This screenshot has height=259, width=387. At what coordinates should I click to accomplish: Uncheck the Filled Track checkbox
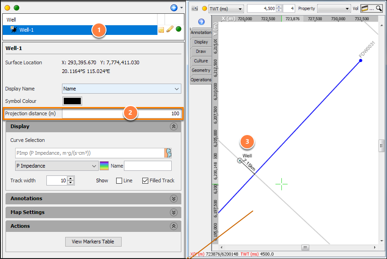click(145, 181)
